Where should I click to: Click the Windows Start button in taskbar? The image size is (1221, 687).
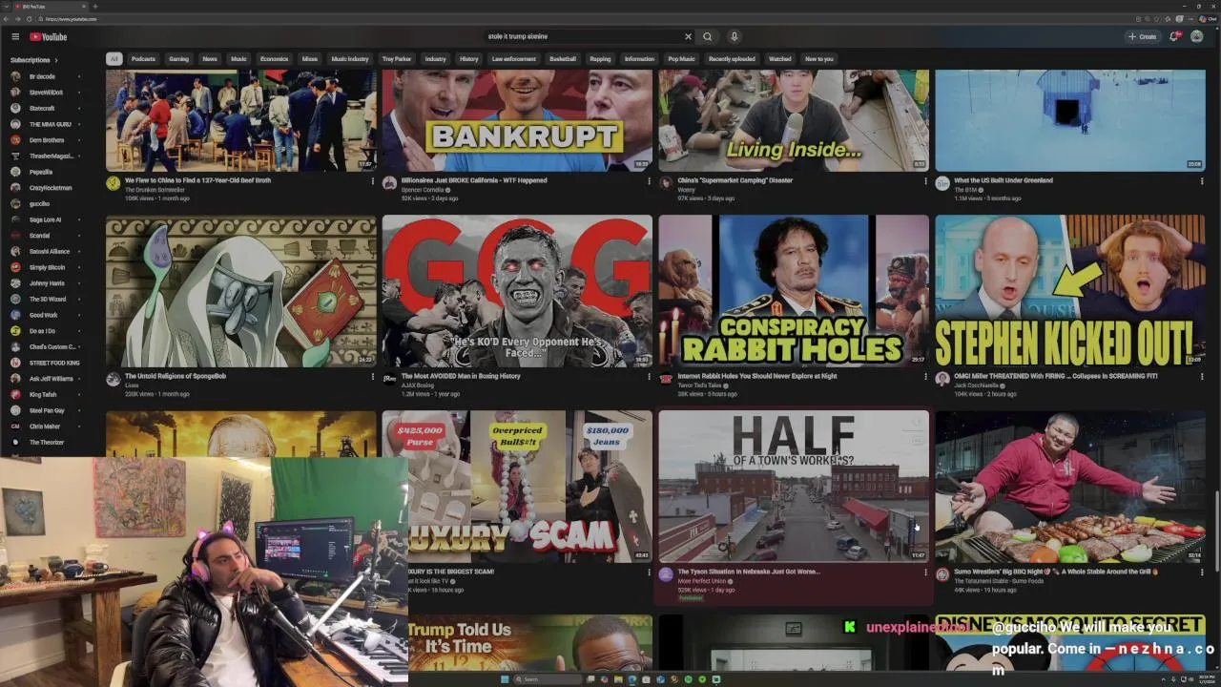tap(505, 679)
